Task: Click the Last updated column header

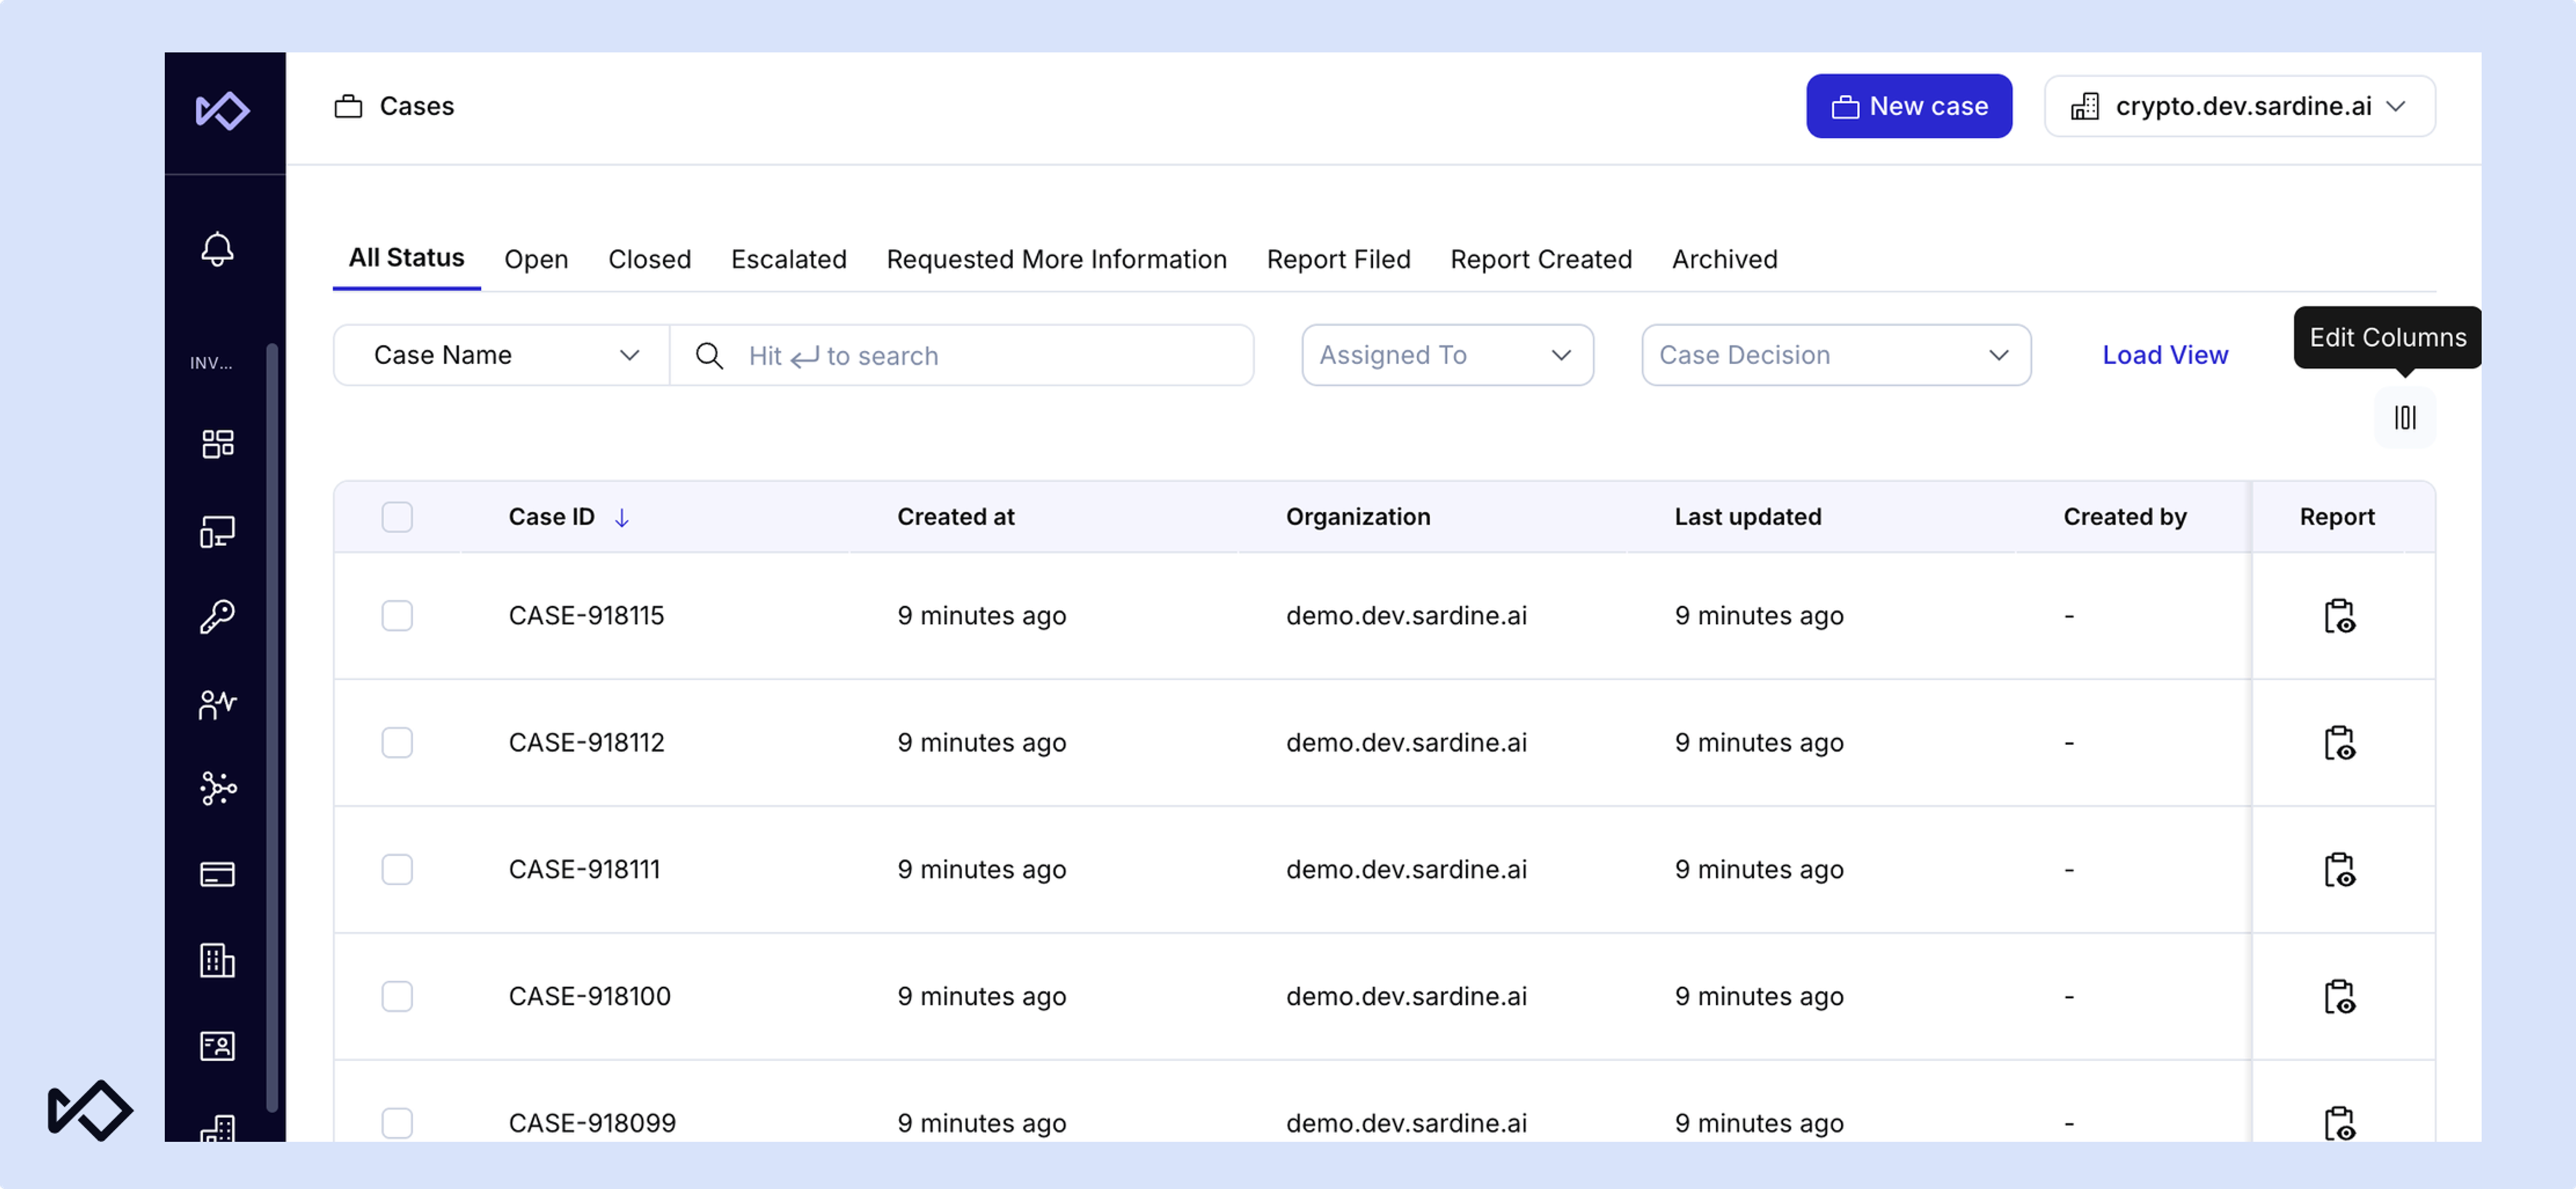Action: 1747,516
